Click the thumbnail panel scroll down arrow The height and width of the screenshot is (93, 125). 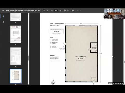(28, 84)
